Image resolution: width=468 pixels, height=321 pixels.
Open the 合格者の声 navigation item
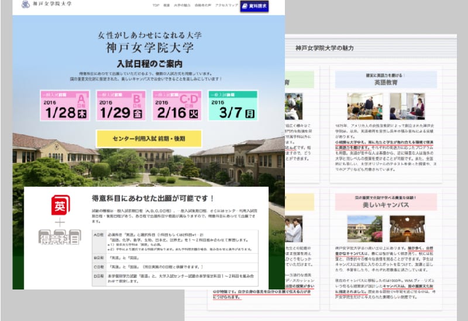(203, 5)
